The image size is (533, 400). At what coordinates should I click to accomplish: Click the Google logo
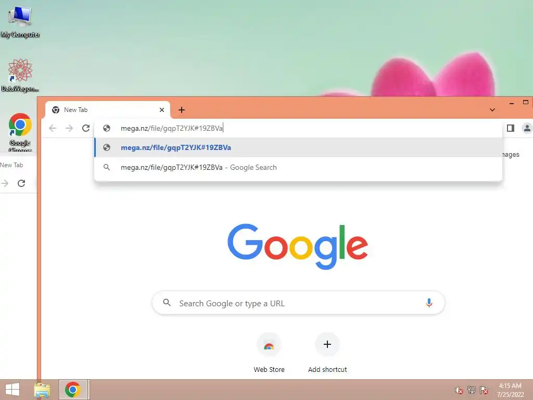[298, 246]
